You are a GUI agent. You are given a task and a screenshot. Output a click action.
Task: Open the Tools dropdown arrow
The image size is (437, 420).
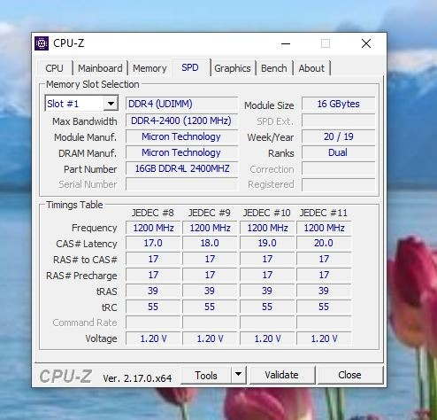(238, 376)
